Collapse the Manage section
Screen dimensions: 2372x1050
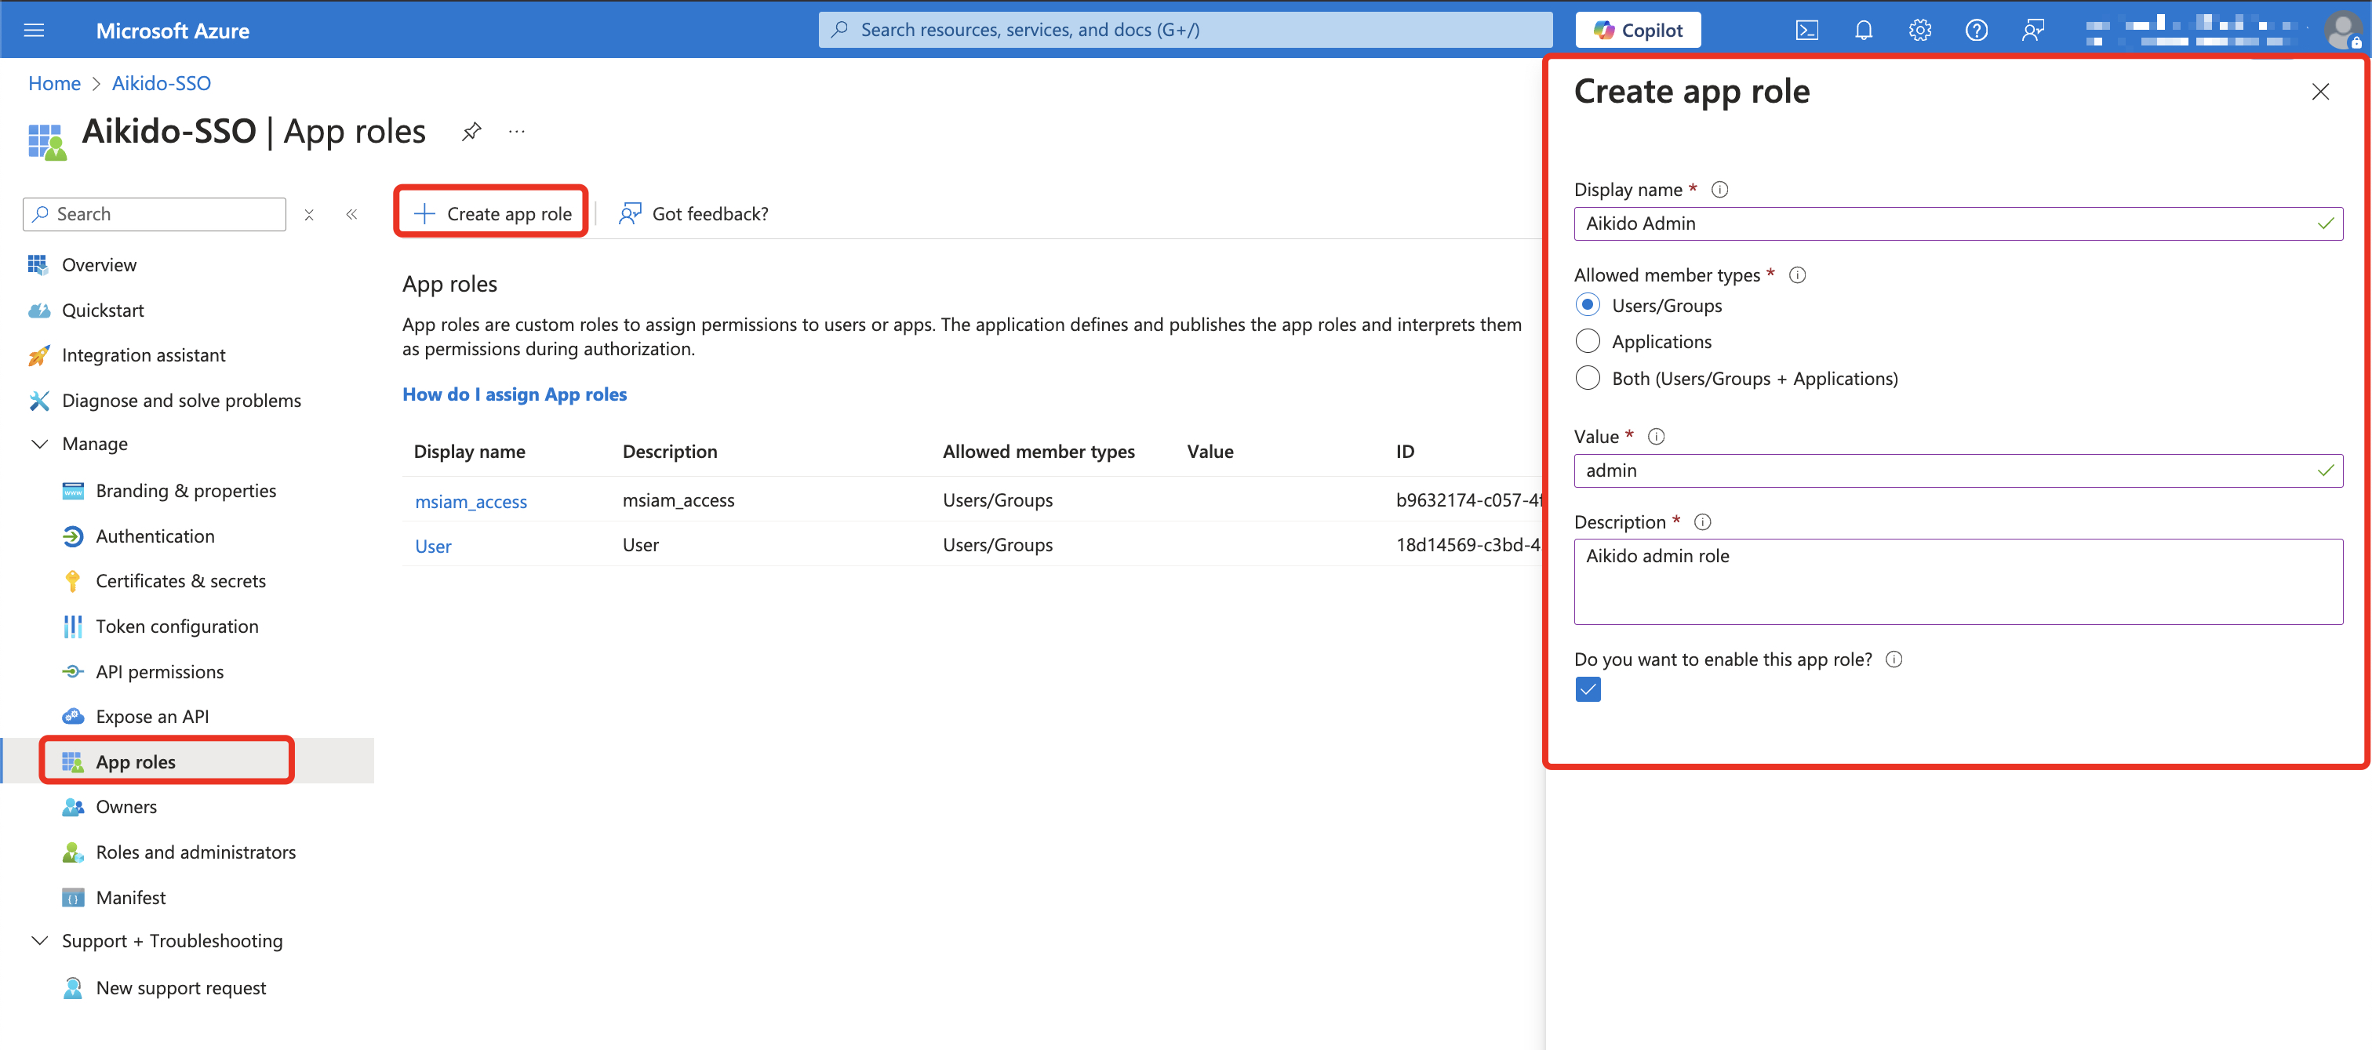[39, 444]
